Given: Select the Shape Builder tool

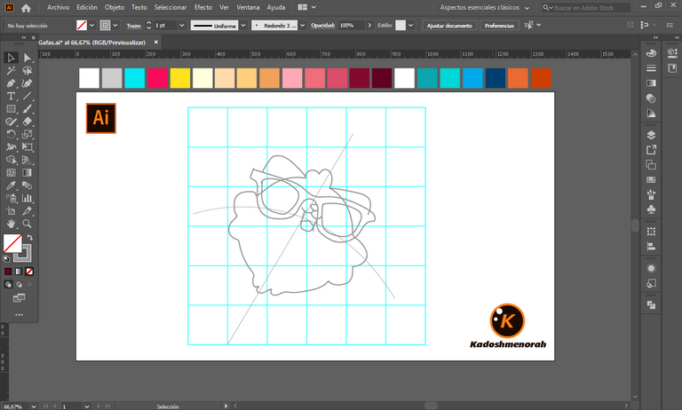Looking at the screenshot, I should (x=11, y=160).
